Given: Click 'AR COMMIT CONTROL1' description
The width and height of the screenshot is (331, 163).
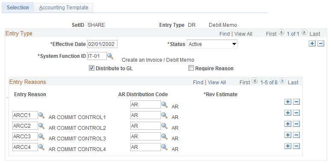Looking at the screenshot, I should 77,117.
